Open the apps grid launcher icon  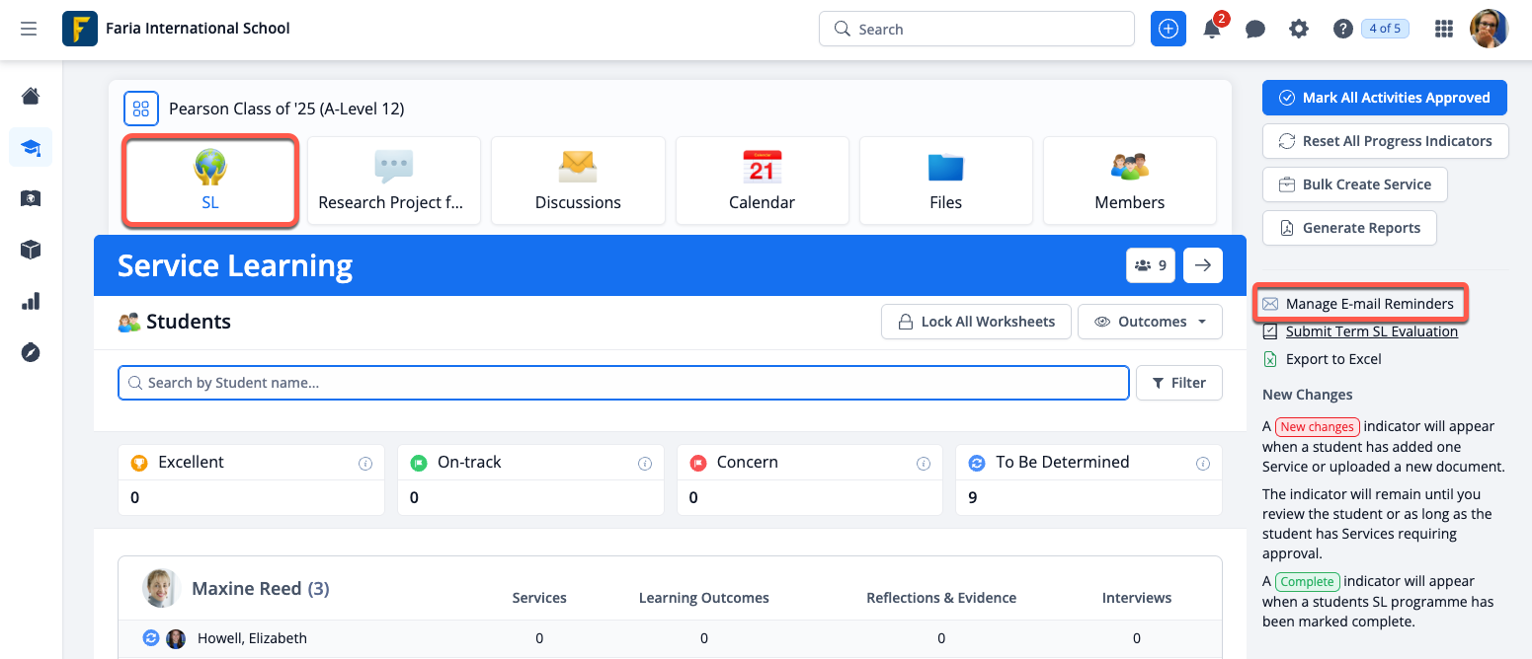1444,30
